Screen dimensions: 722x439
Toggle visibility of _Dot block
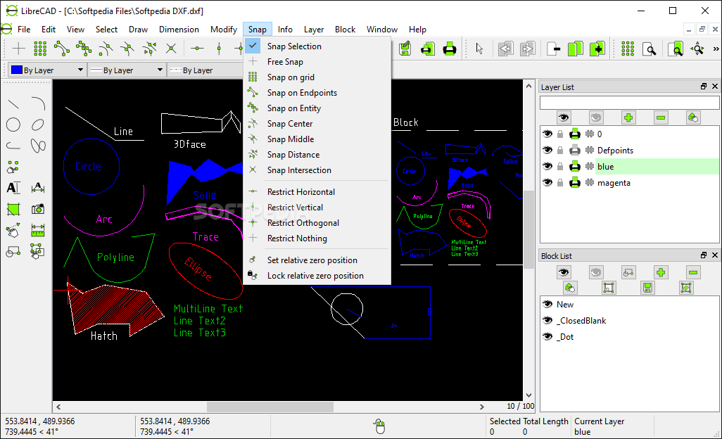pyautogui.click(x=547, y=336)
